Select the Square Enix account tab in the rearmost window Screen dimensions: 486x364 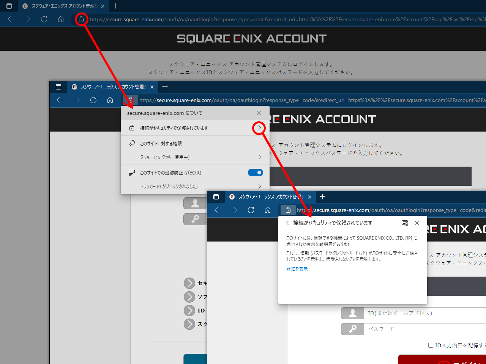click(x=63, y=6)
